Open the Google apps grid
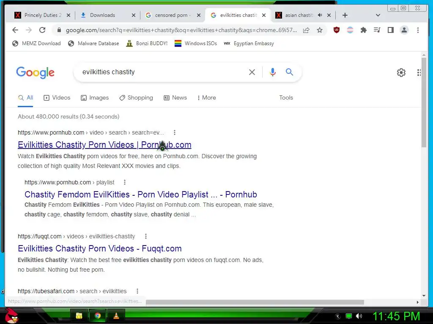The height and width of the screenshot is (324, 433). click(419, 73)
